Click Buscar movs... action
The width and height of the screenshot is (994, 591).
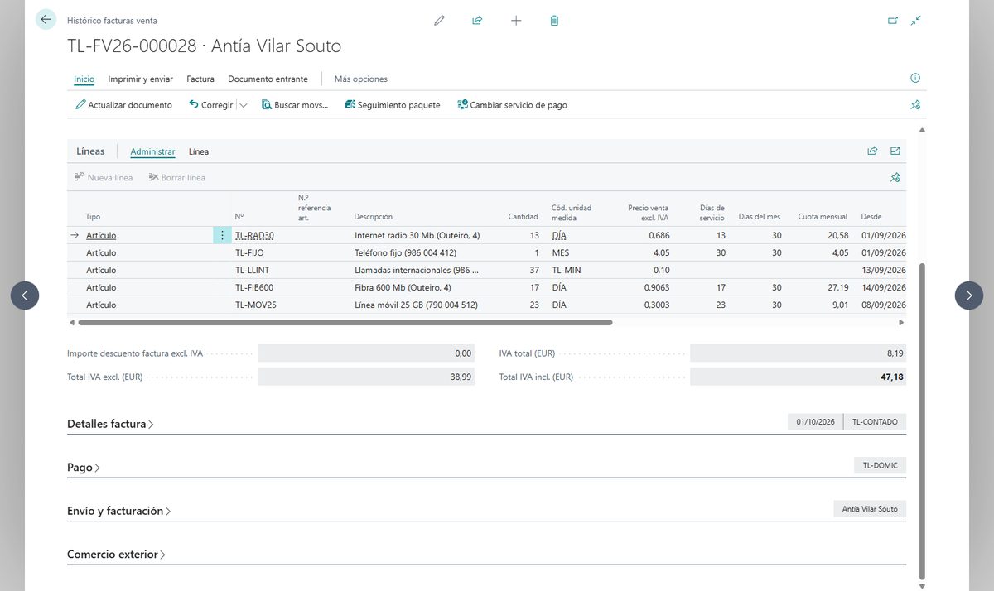click(295, 105)
